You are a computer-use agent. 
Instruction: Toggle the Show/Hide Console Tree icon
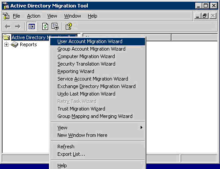(x=32, y=26)
